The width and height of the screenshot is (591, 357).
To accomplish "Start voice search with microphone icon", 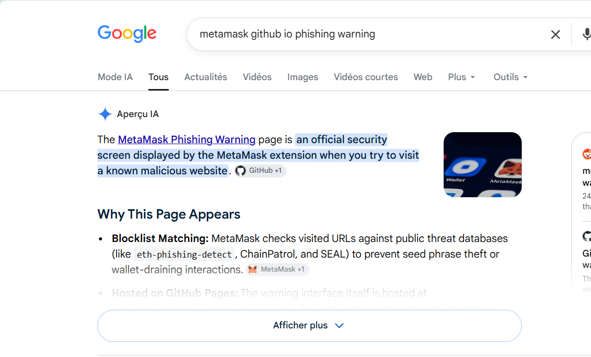I will [x=586, y=34].
